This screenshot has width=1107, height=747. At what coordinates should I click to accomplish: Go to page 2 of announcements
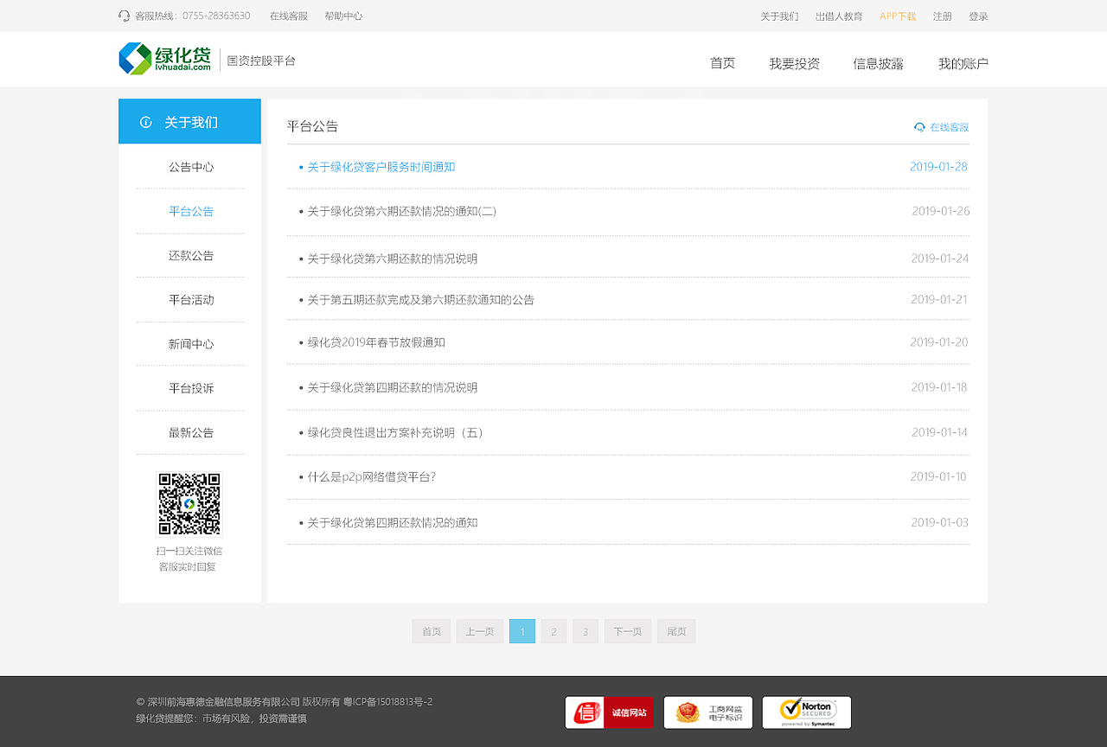(x=553, y=631)
